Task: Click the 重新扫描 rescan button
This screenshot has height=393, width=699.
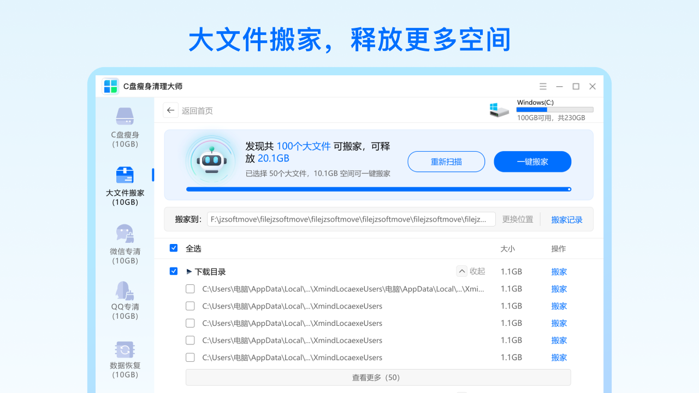Action: click(x=446, y=162)
